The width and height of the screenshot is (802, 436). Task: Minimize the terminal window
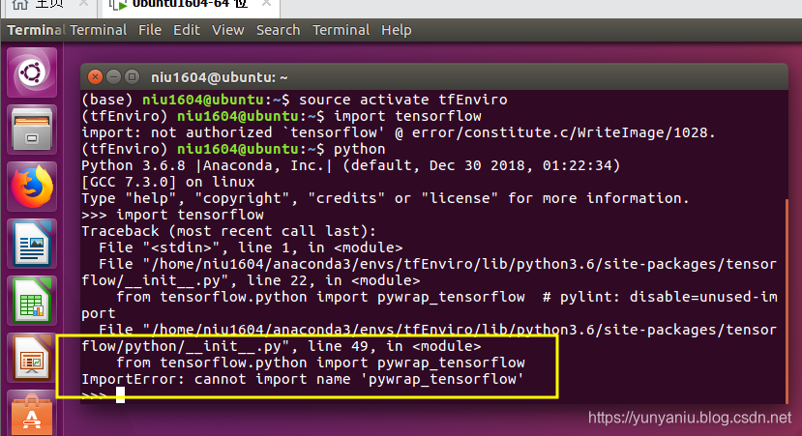113,77
